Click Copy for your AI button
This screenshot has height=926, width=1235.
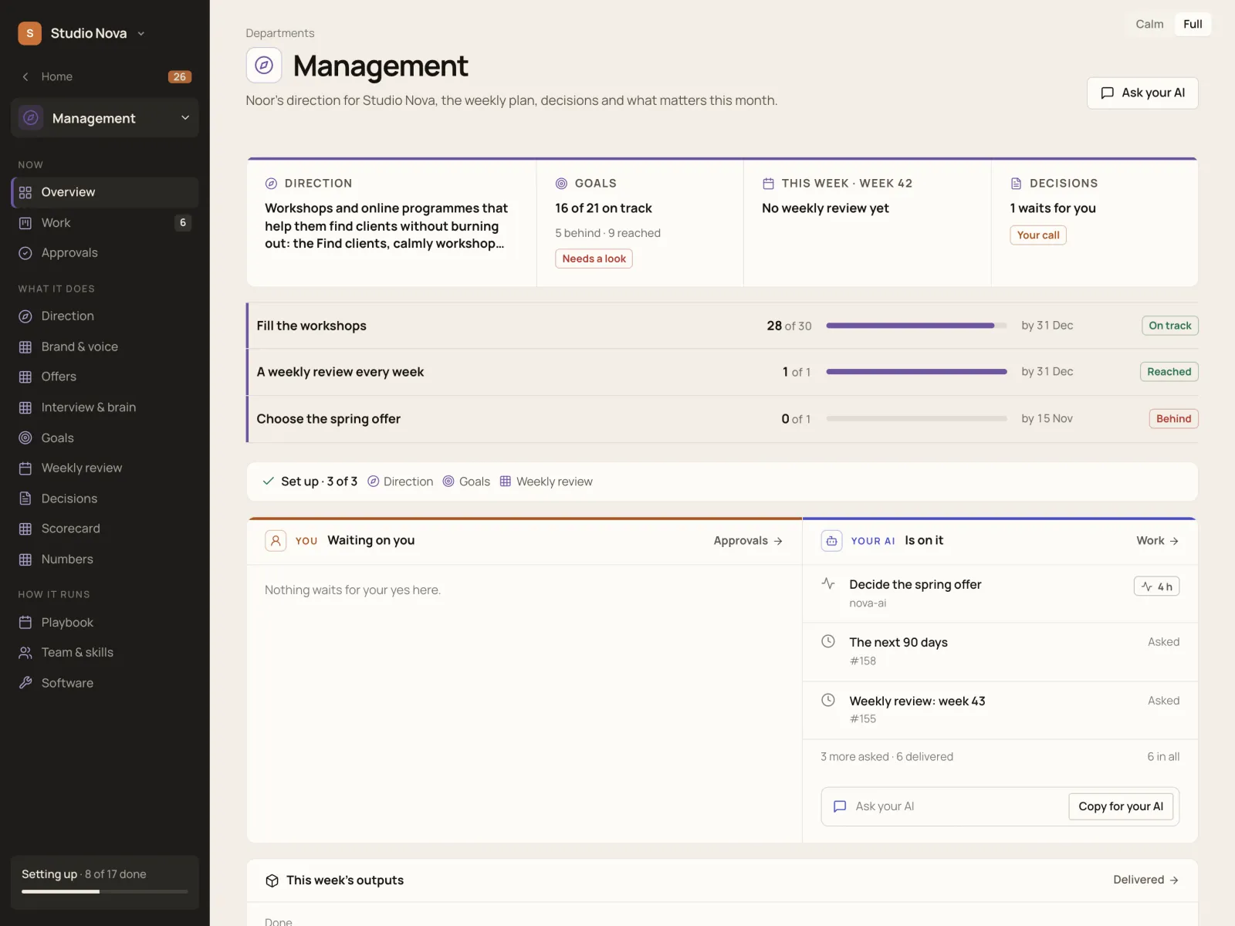1121,806
